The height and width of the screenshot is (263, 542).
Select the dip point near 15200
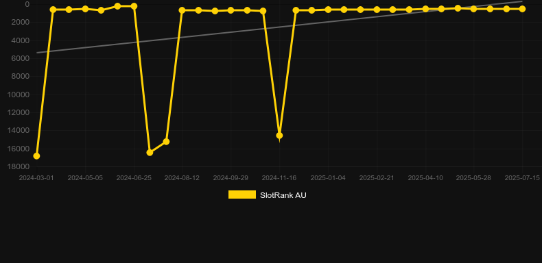166,142
